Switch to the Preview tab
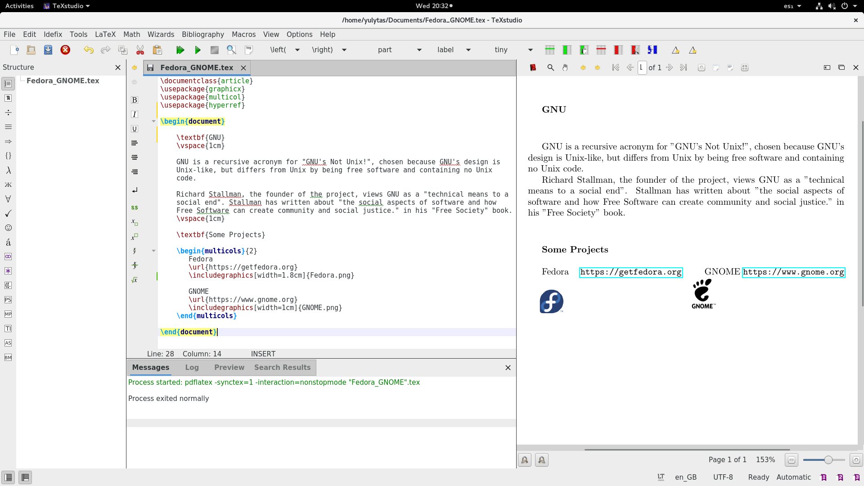Image resolution: width=864 pixels, height=486 pixels. (229, 367)
